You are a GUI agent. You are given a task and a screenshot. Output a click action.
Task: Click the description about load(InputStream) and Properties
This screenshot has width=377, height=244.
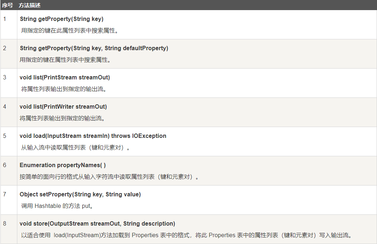pyautogui.click(x=186, y=235)
